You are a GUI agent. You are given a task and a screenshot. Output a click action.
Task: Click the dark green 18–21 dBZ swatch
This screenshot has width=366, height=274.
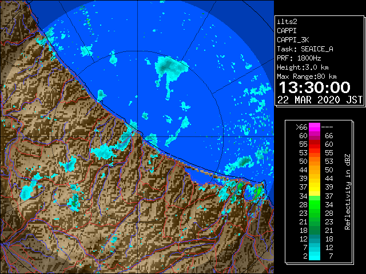point(315,230)
